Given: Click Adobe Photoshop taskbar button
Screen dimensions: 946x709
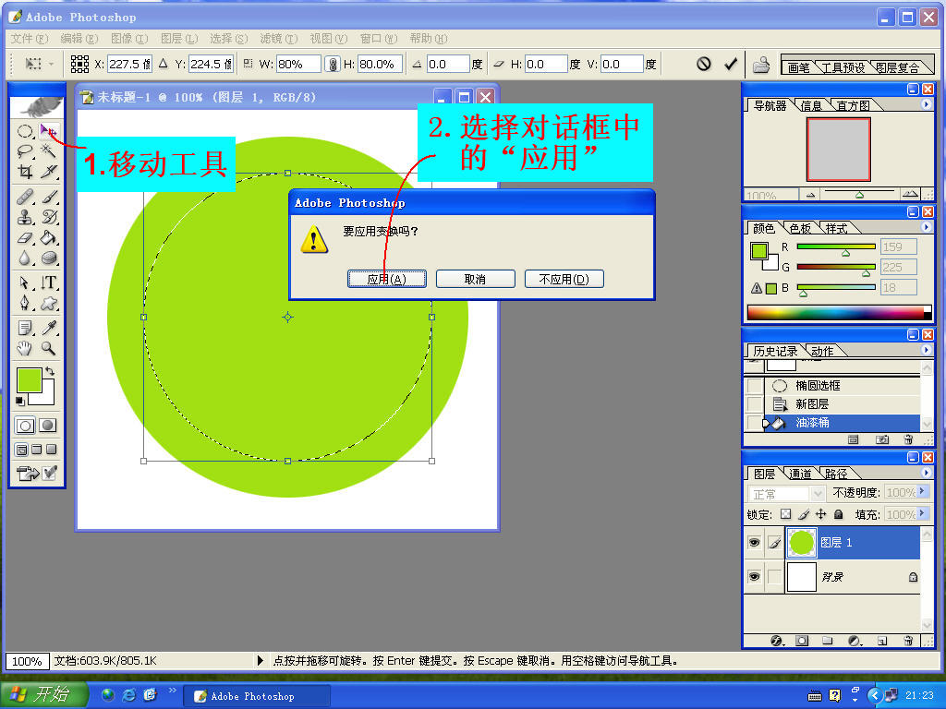Looking at the screenshot, I should click(257, 696).
